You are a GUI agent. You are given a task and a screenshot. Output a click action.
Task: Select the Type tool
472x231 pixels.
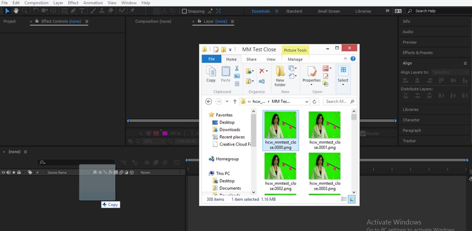[82, 11]
